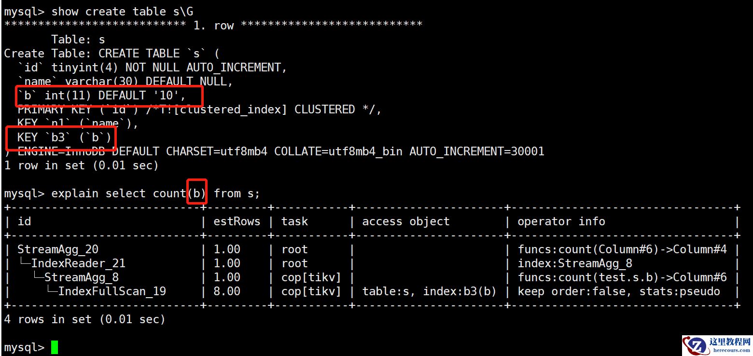Click the '4 rows in set' result line

[x=84, y=319]
